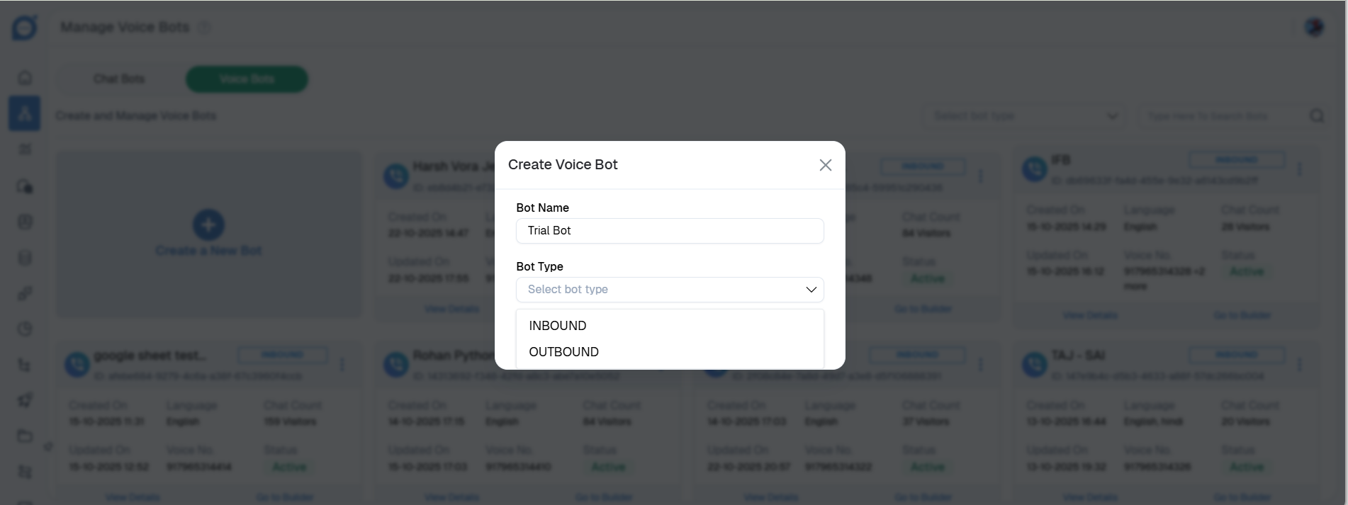Screen dimensions: 1348x505
Task: Click the megaphone icon in the sidebar
Action: (x=25, y=400)
